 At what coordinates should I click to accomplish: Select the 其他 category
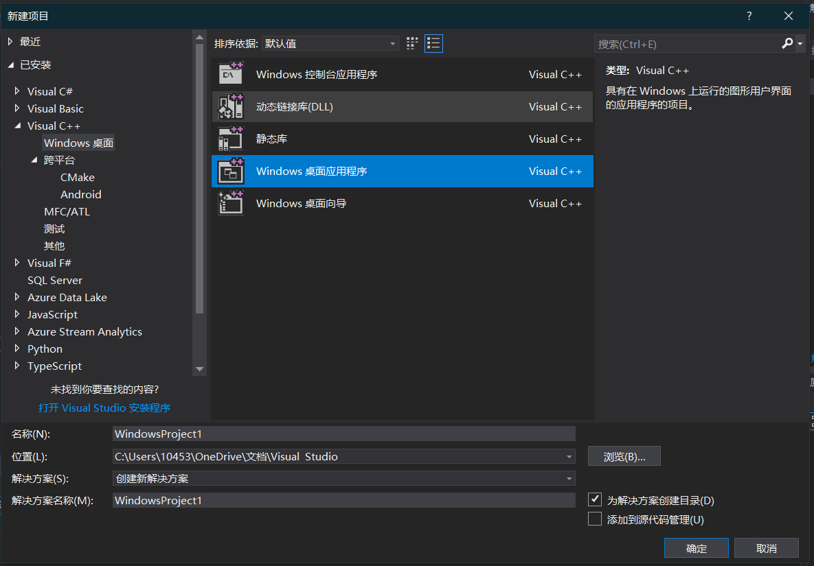click(54, 246)
